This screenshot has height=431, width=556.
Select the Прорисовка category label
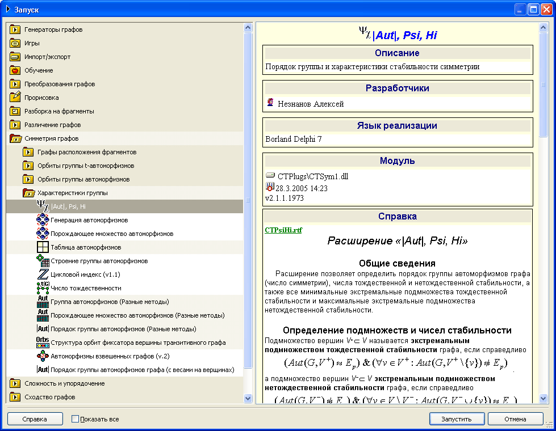(41, 98)
